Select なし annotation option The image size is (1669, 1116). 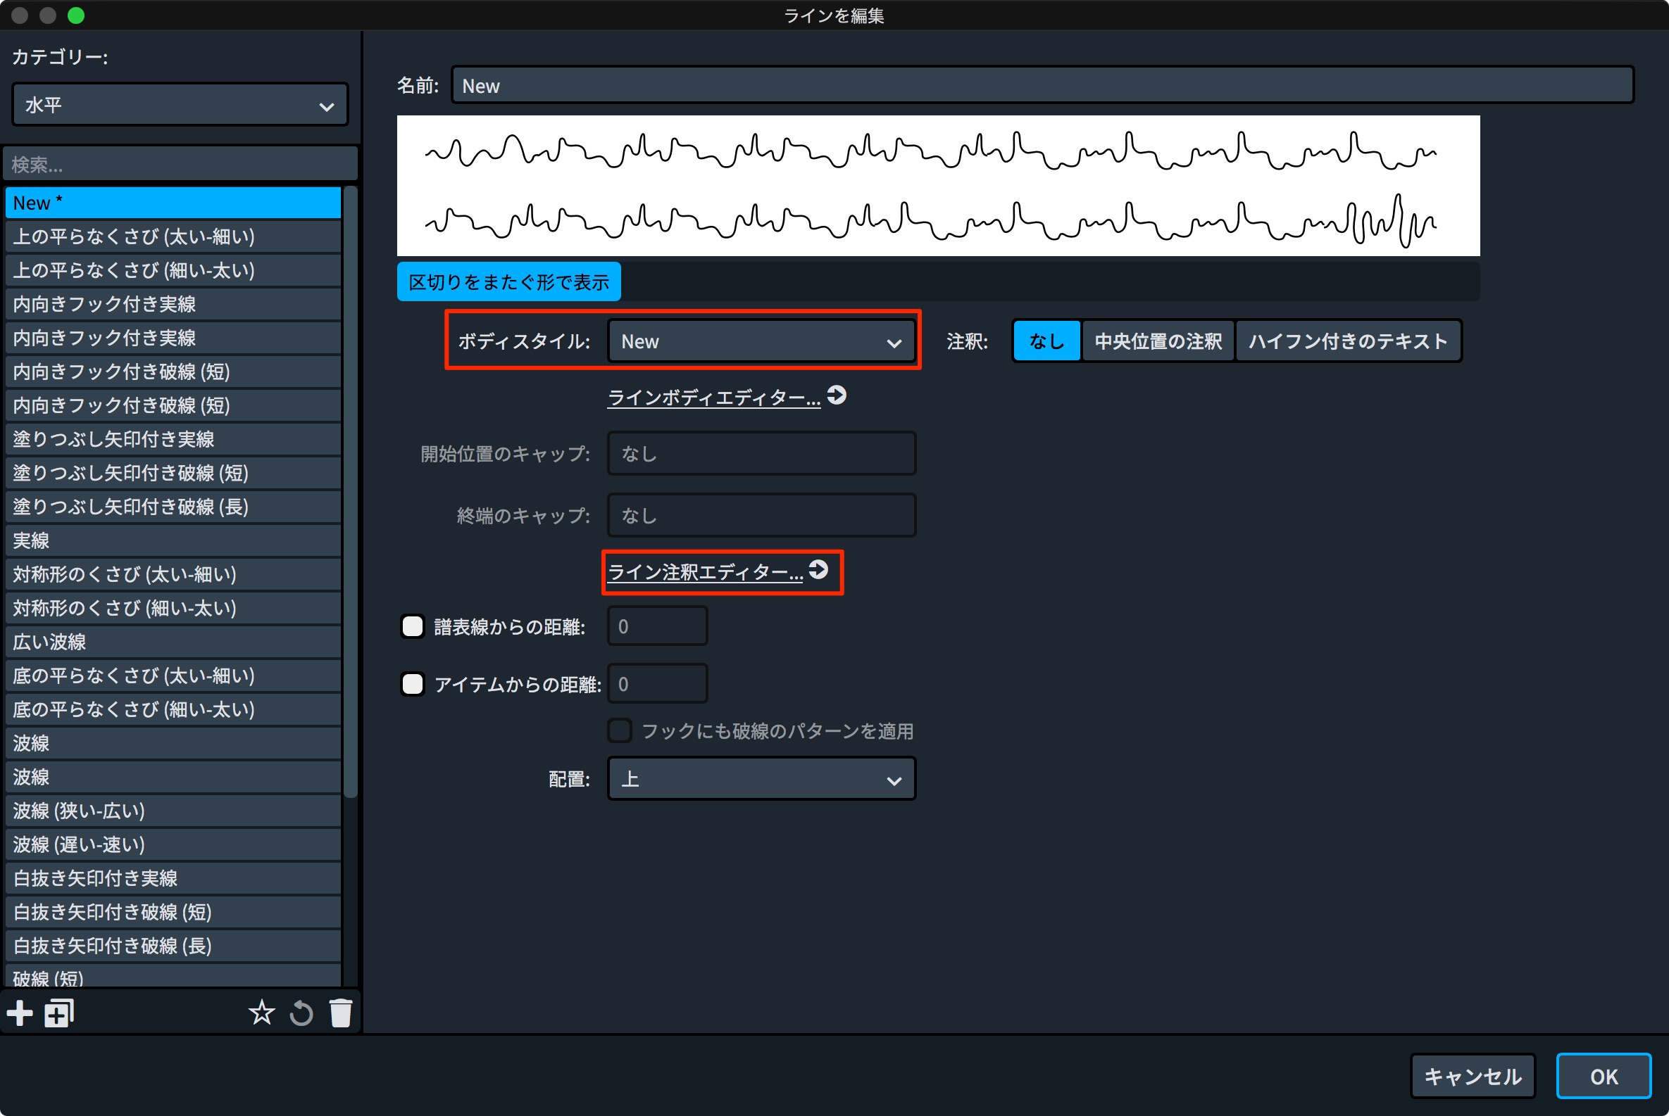click(1046, 341)
